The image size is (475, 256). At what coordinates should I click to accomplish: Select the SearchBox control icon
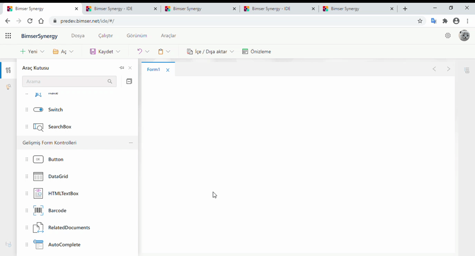[38, 127]
